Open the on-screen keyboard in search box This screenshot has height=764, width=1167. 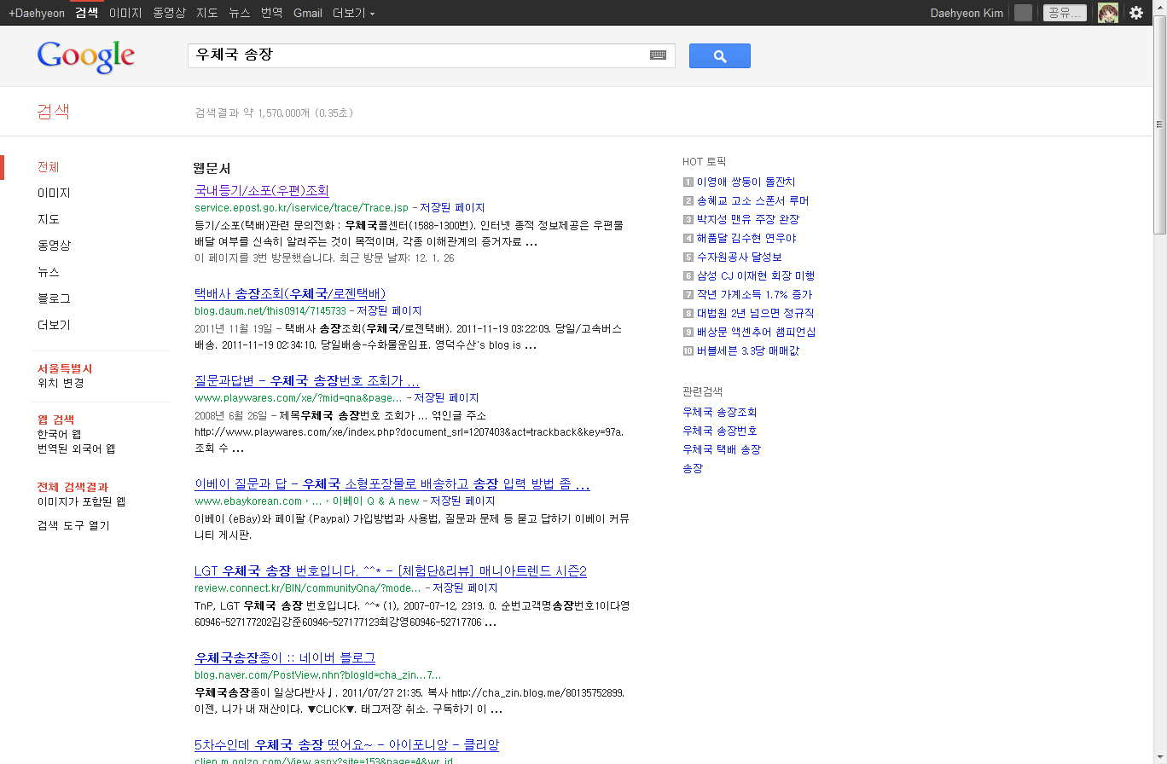pyautogui.click(x=658, y=55)
